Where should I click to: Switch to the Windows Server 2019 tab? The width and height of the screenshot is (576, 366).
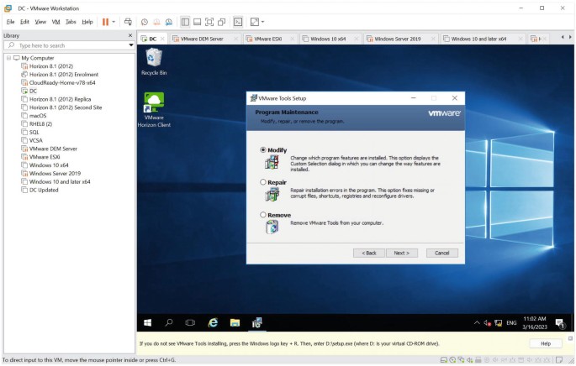[x=396, y=39]
